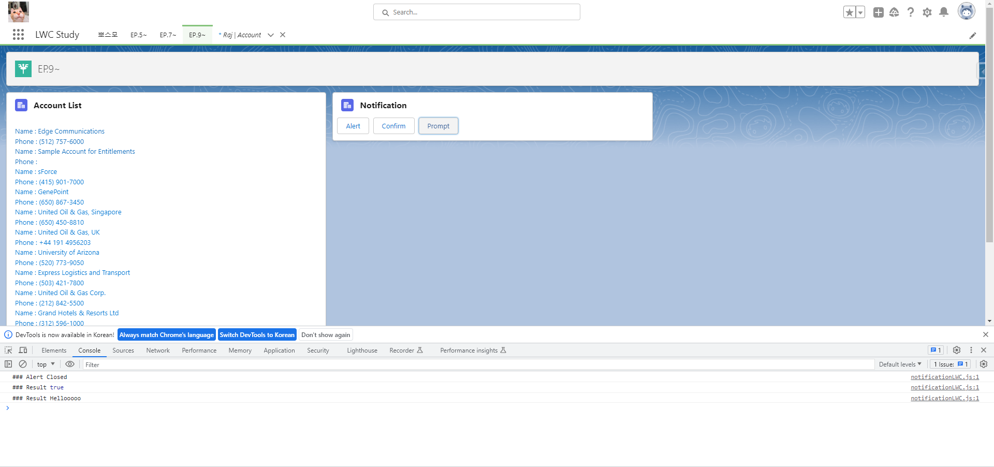Click 'Switch DevTools to Korean' button

pyautogui.click(x=257, y=335)
